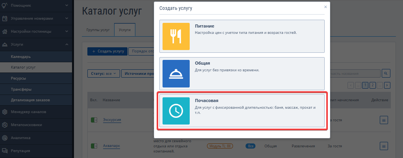Toggle the Экскурсия service switch
This screenshot has width=403, height=158.
pyautogui.click(x=94, y=120)
